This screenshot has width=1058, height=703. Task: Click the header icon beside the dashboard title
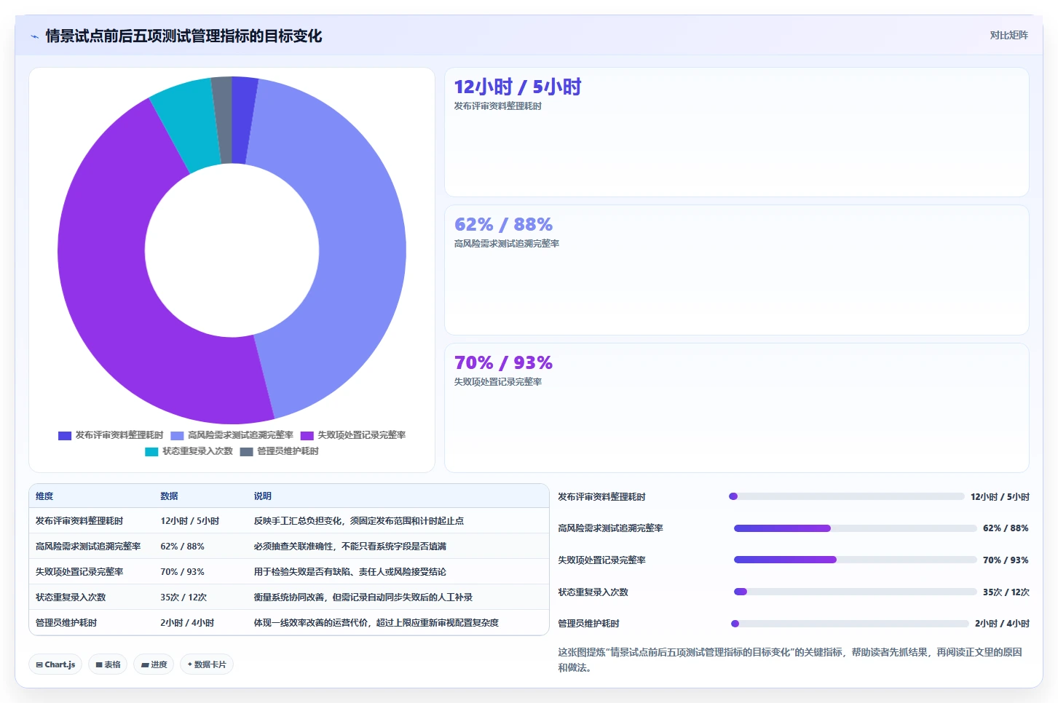[x=34, y=36]
